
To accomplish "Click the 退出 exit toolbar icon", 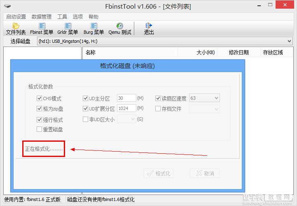I will (149, 28).
